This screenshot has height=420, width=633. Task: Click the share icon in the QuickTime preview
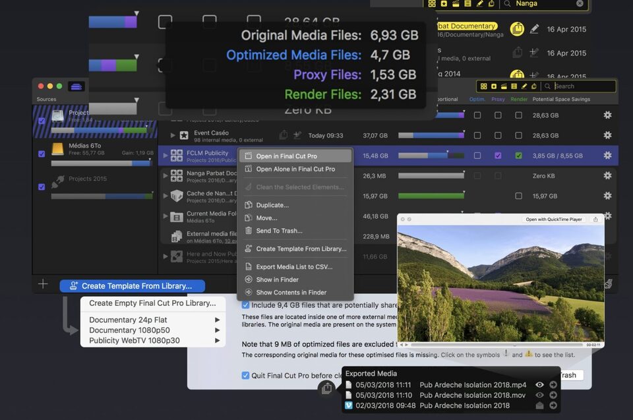(595, 219)
